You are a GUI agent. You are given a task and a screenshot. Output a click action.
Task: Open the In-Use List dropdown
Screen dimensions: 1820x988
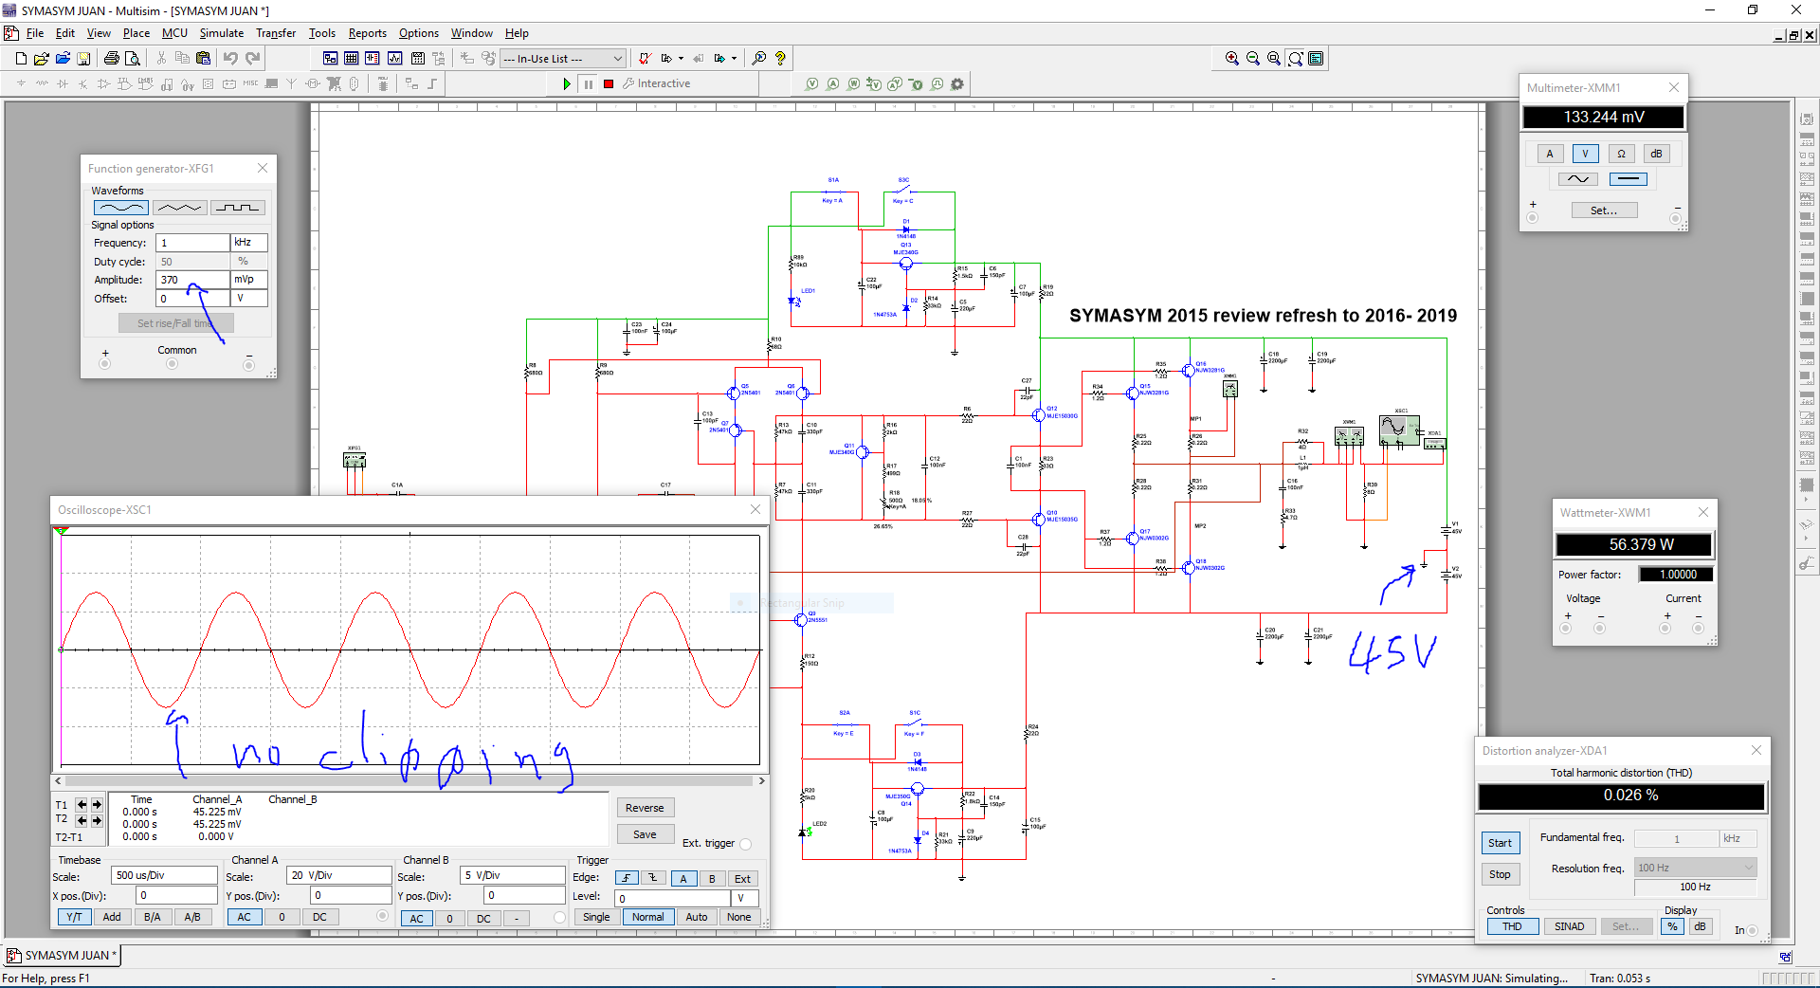(x=563, y=59)
